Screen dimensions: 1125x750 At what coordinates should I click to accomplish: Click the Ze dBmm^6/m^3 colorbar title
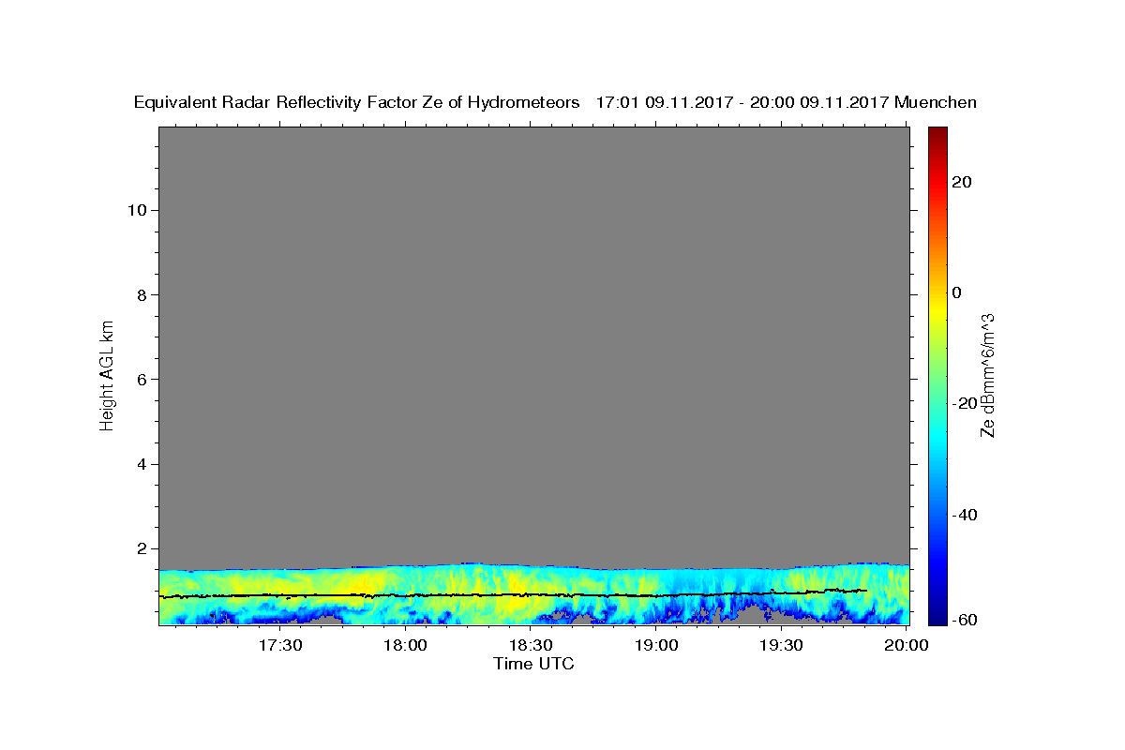tap(987, 375)
